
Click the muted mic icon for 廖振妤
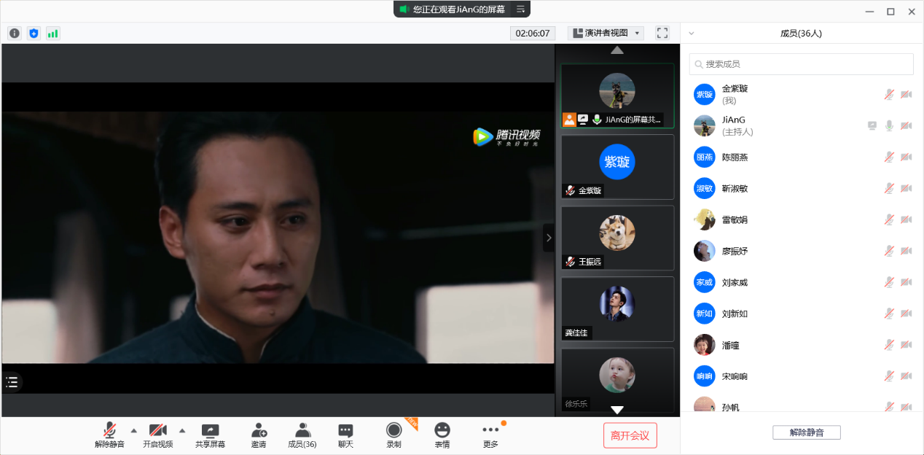[x=889, y=251]
